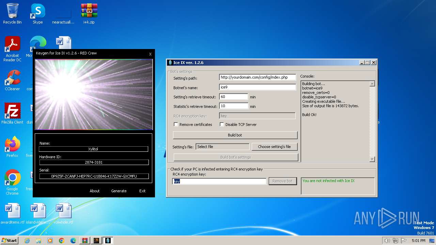This screenshot has width=436, height=245.
Task: Close keygen with the X button
Action: [x=150, y=54]
